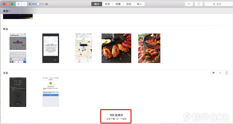Image resolution: width=233 pixels, height=124 pixels.
Task: Select the Baidu screenshot thumbnail
Action: click(x=18, y=48)
